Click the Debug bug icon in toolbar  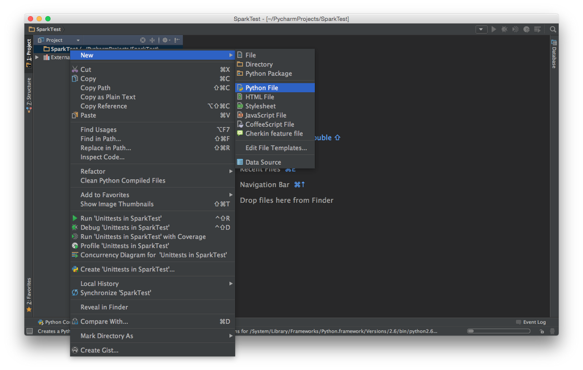[x=504, y=29]
